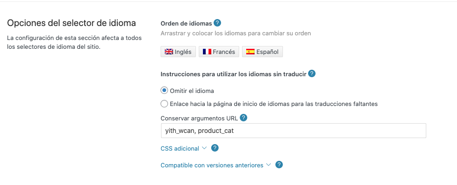Screen dimensions: 457x185
Task: Show help for Compatible con versiones anteriores
Action: click(279, 165)
